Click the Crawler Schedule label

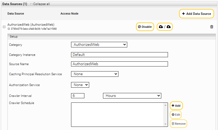click(22, 103)
